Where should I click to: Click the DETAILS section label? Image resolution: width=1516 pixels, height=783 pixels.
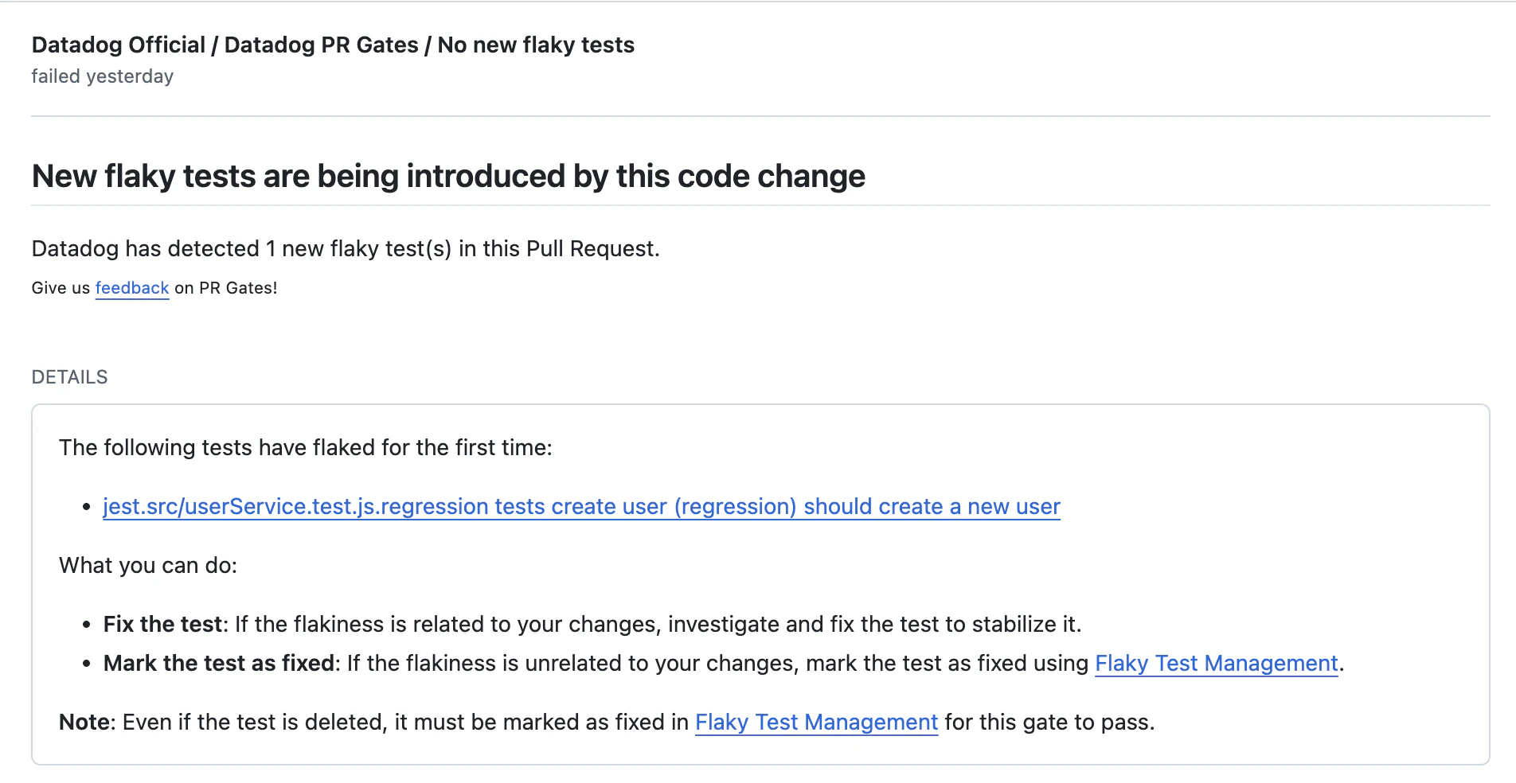(x=69, y=377)
